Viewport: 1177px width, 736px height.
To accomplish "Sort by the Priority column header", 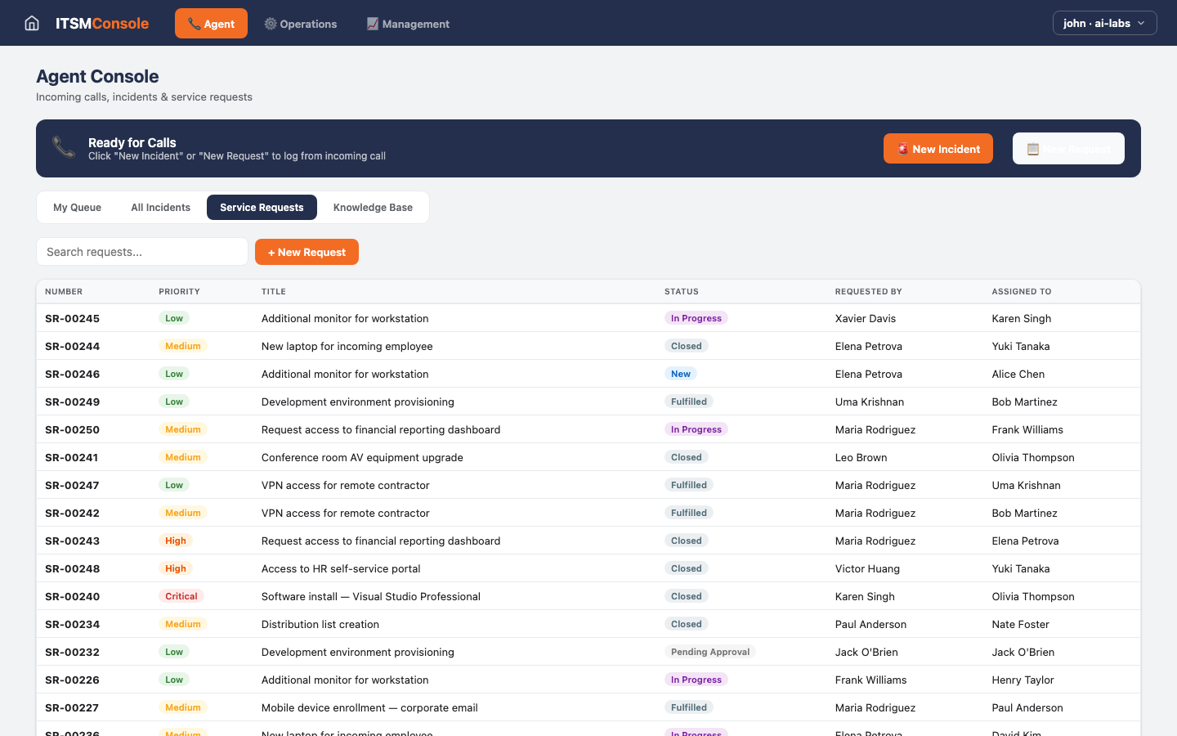I will click(179, 291).
